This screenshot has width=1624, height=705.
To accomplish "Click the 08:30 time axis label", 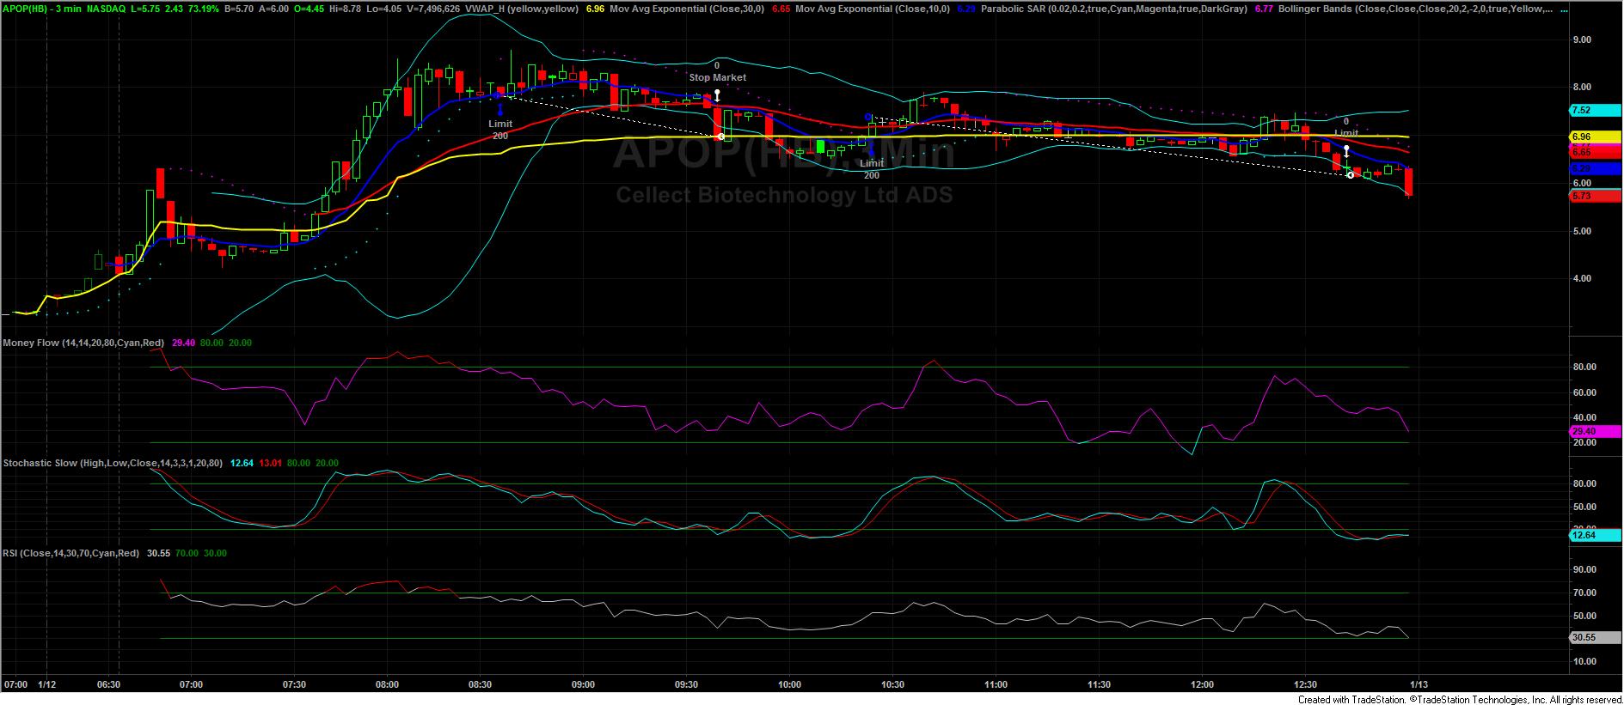I will pyautogui.click(x=480, y=684).
